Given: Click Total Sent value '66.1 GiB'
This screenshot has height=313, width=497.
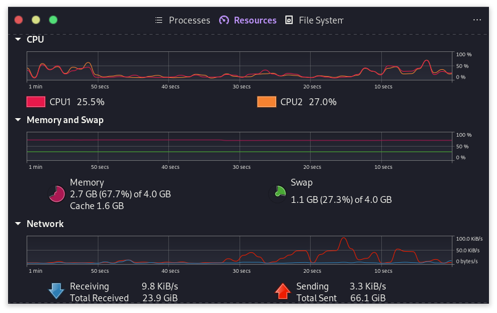Looking at the screenshot, I should 368,298.
